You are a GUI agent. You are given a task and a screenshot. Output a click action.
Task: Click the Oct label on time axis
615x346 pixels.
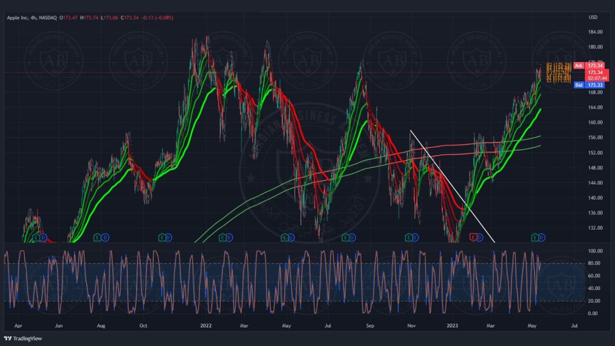point(143,326)
